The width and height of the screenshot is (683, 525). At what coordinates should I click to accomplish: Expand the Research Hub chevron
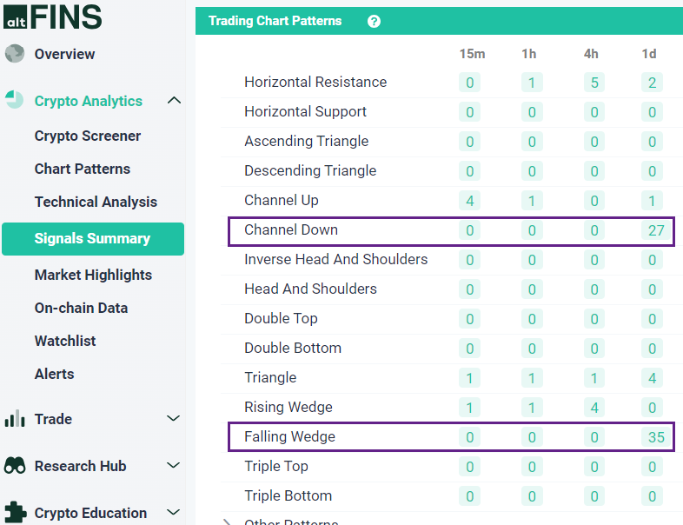click(x=174, y=466)
